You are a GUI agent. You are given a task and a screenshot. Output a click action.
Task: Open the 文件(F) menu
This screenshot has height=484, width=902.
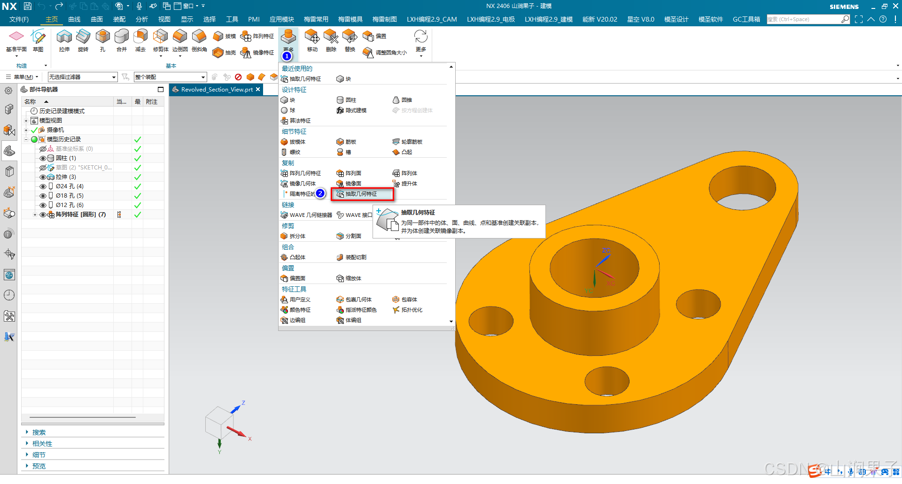tap(19, 19)
